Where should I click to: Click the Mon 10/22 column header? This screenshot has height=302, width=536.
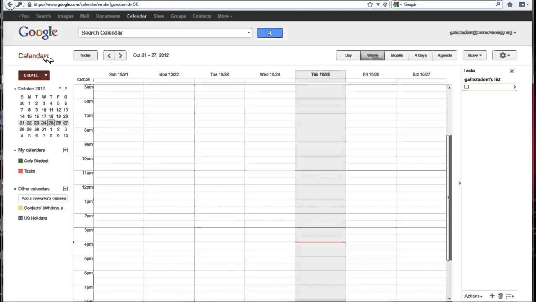click(x=169, y=74)
